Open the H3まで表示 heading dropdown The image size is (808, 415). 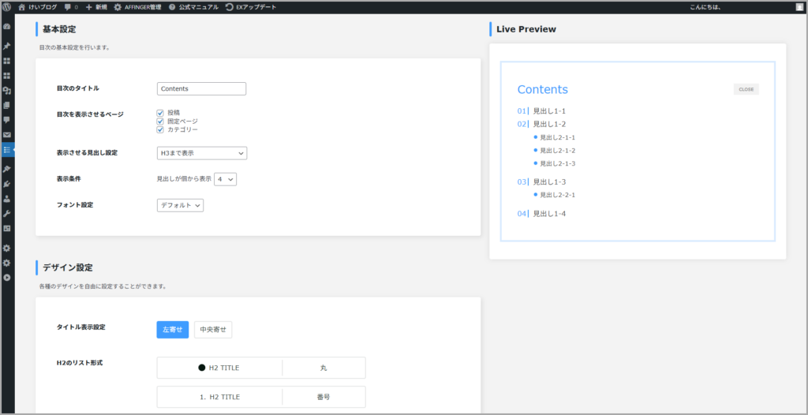pyautogui.click(x=202, y=153)
